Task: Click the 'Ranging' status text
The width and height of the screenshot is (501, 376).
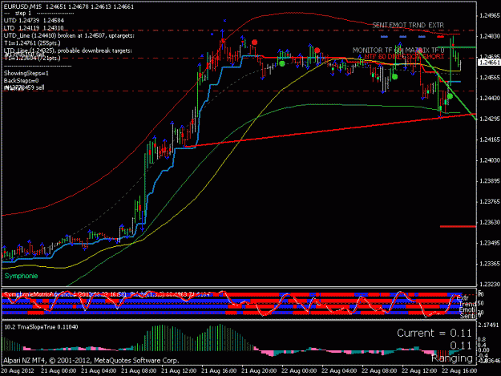Action: click(452, 358)
